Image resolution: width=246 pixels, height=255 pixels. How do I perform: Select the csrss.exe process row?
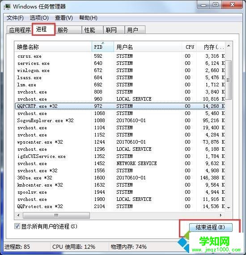120,56
